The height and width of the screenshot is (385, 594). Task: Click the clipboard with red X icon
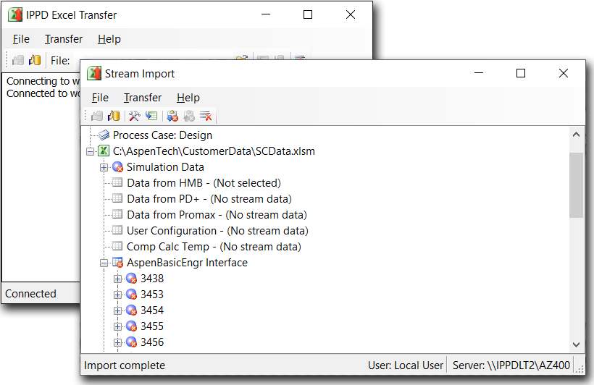[x=172, y=116]
